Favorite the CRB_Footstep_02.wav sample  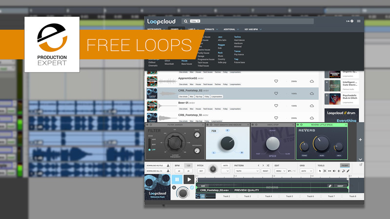click(x=276, y=93)
